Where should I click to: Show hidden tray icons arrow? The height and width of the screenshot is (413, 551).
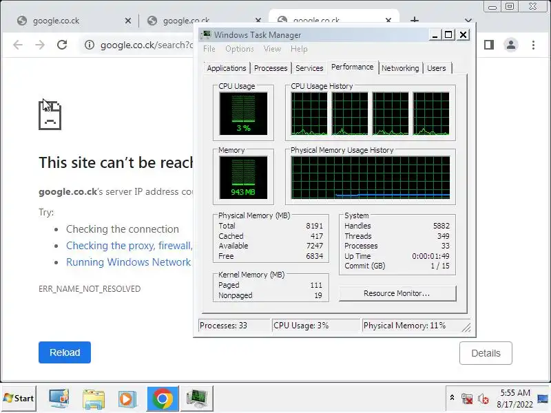click(453, 398)
